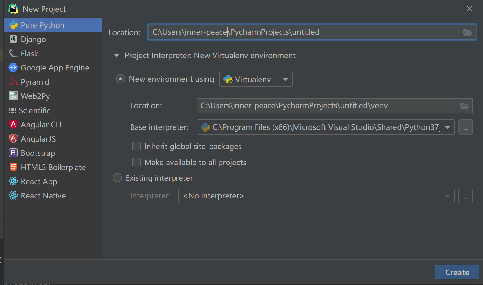Open the Virtualenv environment type dropdown

click(256, 79)
